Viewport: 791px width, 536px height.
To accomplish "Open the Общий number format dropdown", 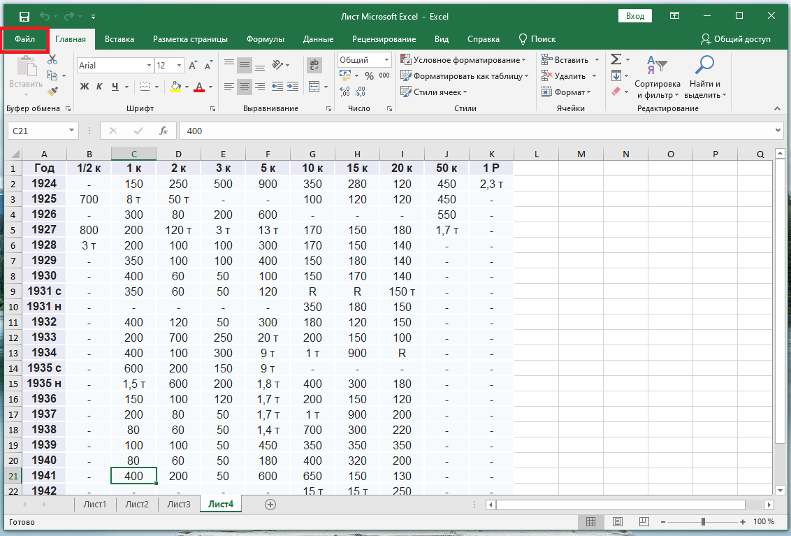I will 386,59.
